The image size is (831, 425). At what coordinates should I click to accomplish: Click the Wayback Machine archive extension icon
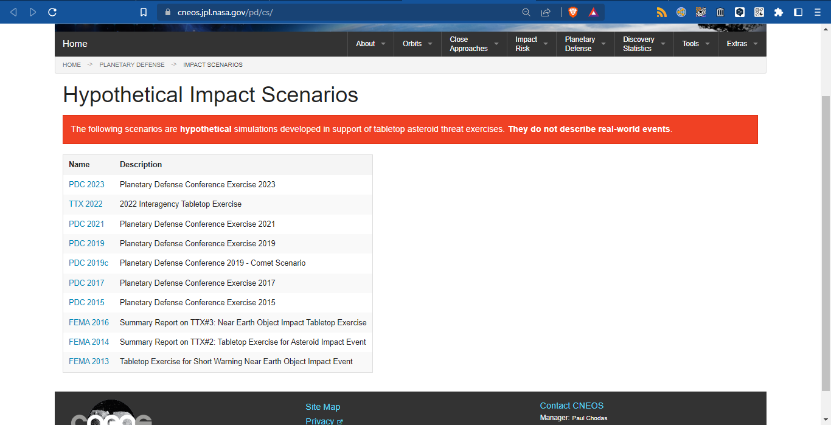coord(720,12)
